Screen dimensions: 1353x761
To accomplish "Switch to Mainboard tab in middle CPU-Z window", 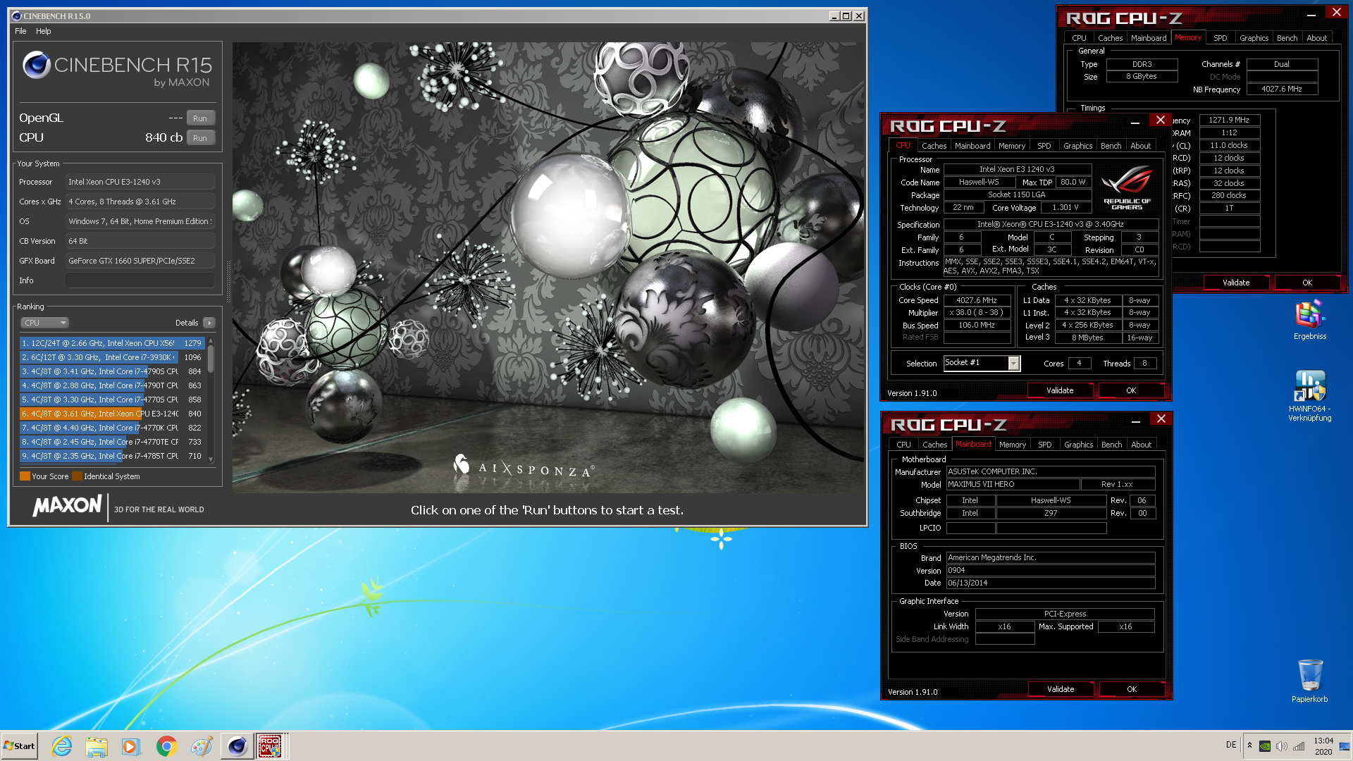I will [972, 146].
